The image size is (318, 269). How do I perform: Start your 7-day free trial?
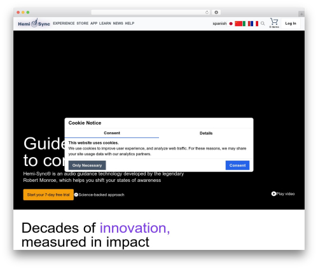[x=48, y=195]
